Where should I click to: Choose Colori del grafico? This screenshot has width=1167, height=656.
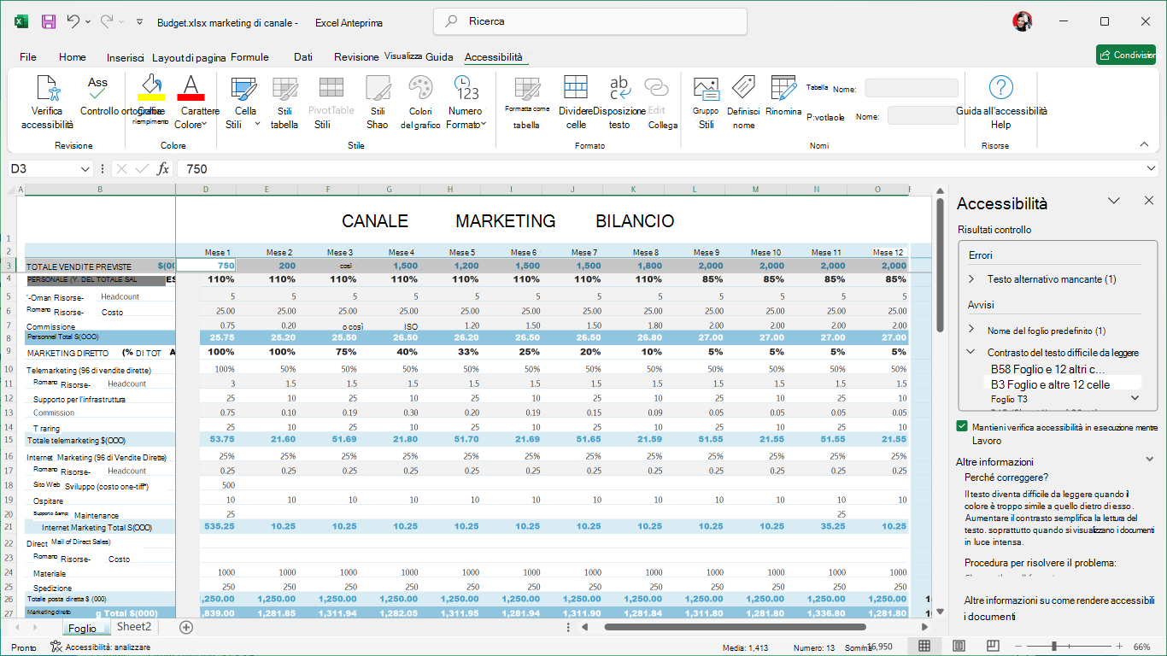[420, 102]
